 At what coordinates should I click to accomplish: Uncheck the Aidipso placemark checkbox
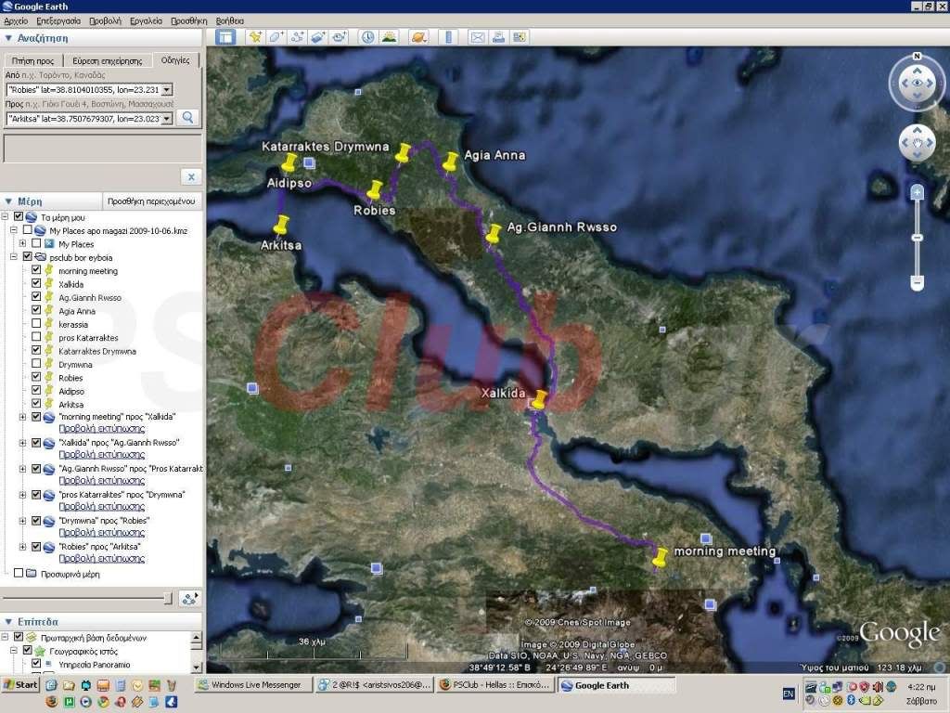coord(36,390)
